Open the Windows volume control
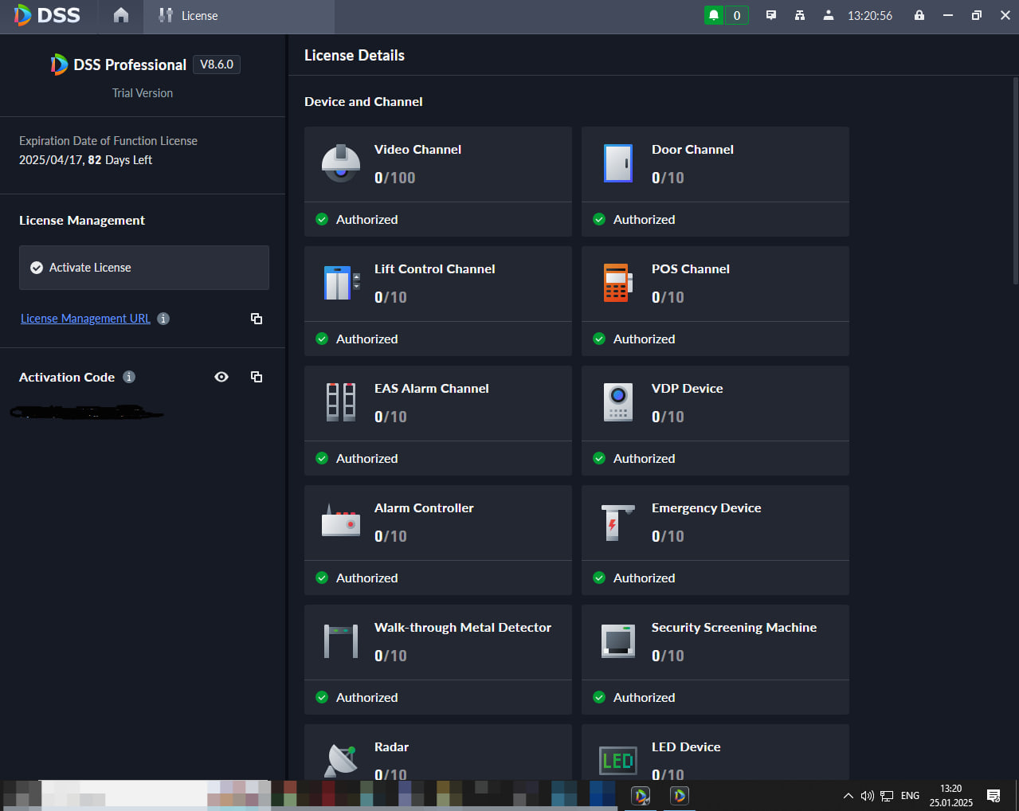This screenshot has height=811, width=1019. click(x=868, y=796)
